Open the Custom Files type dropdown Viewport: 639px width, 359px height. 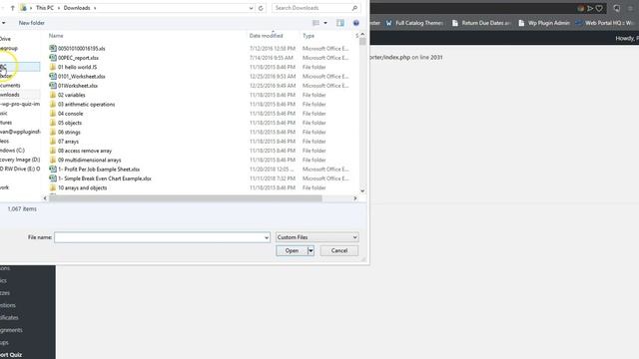click(x=317, y=237)
